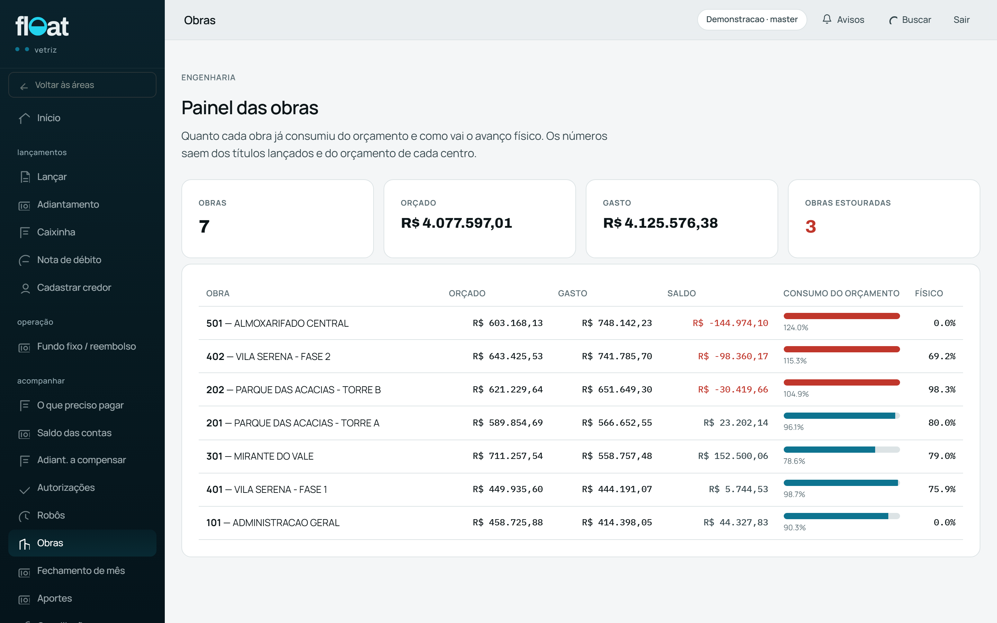Click the CONSUMO DO ORÇAMENTO column header

click(x=841, y=294)
